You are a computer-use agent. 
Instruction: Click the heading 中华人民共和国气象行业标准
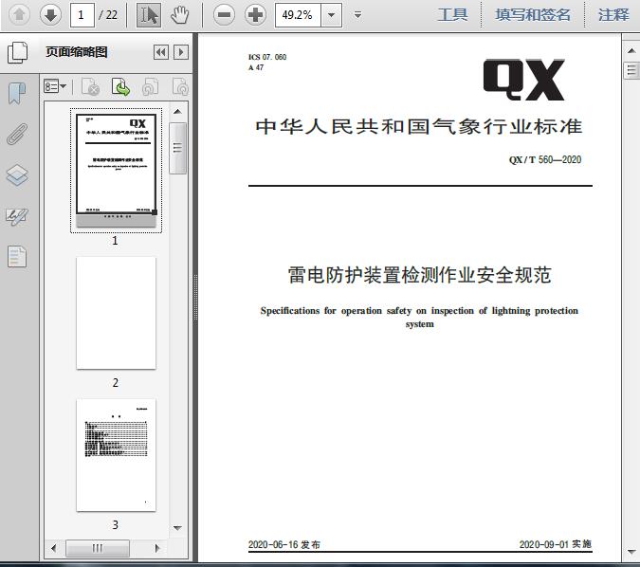tap(419, 126)
